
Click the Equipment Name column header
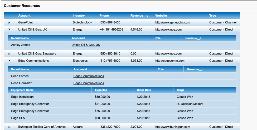[x=22, y=90]
